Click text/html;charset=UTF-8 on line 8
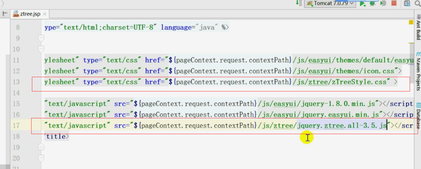Screen dimensions: 421x169 point(108,28)
